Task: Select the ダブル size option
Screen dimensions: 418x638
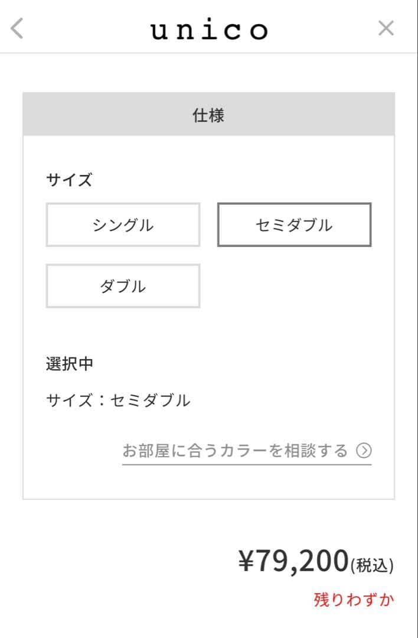Action: coord(123,286)
